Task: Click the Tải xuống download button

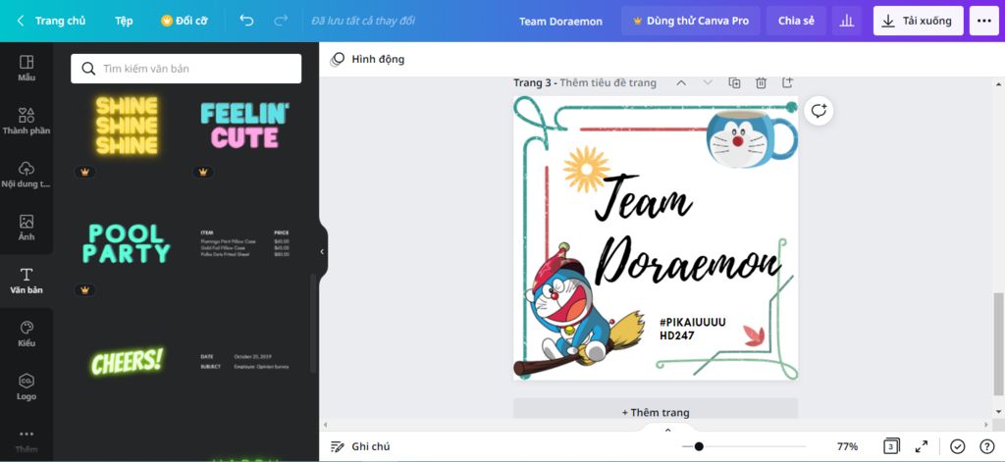Action: (x=918, y=21)
